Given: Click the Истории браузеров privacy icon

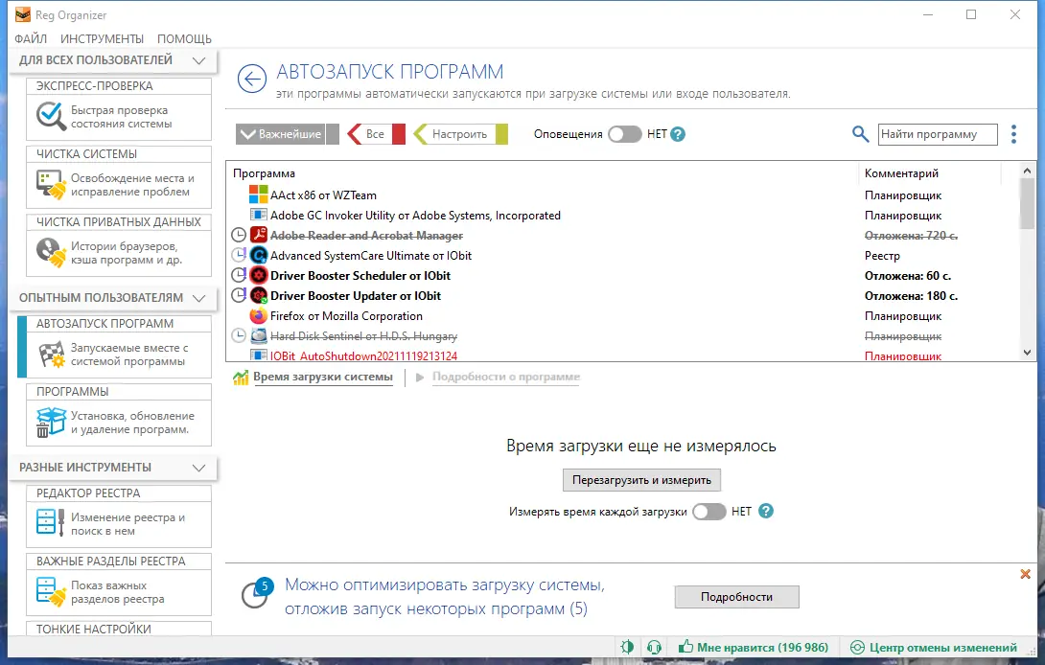Looking at the screenshot, I should (x=52, y=253).
